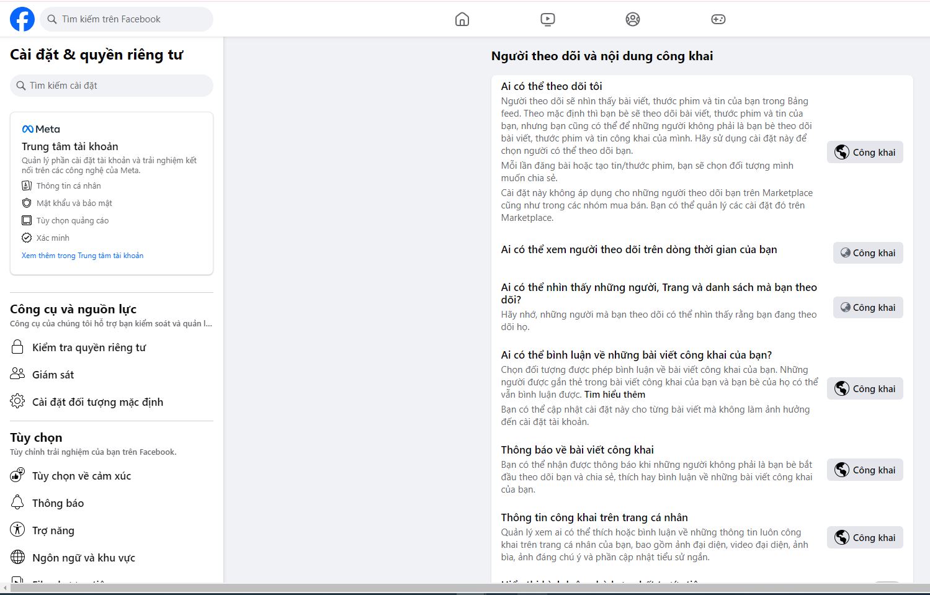Change audience for xem người theo dõi trên dòng thời gian

click(x=868, y=253)
